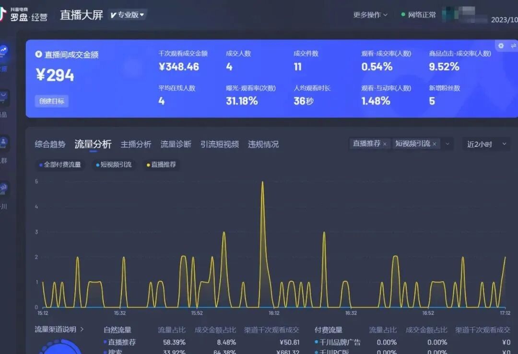Switch to 流量诊断 tab
Viewport: 518px width, 354px height.
176,144
